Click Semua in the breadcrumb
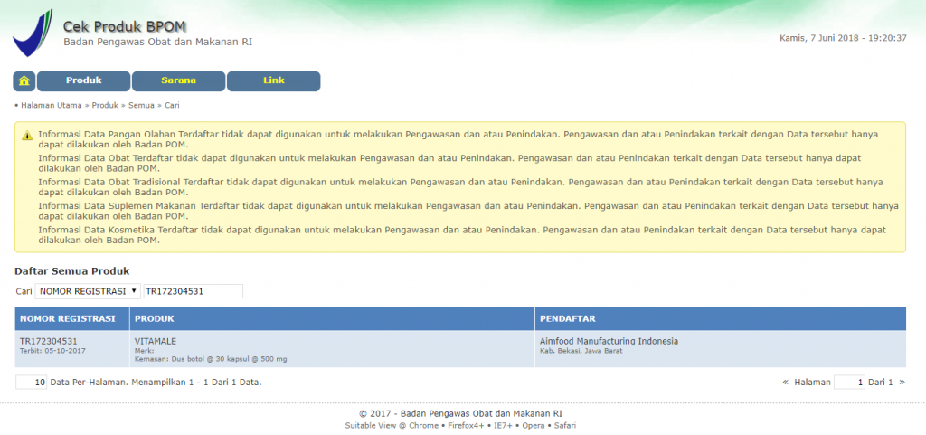Screen dimensions: 926x435 (141, 106)
